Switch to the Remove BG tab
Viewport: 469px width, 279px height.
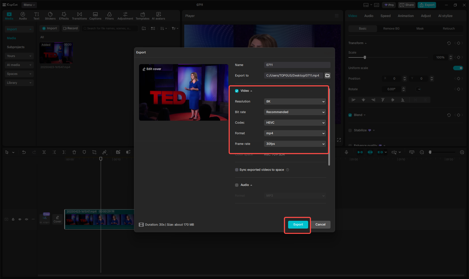[x=391, y=28]
